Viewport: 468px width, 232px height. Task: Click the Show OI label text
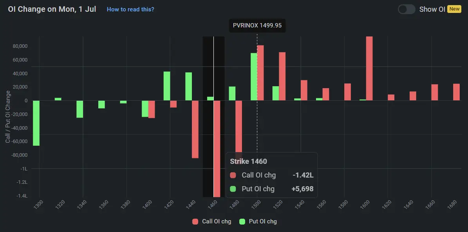pos(432,9)
